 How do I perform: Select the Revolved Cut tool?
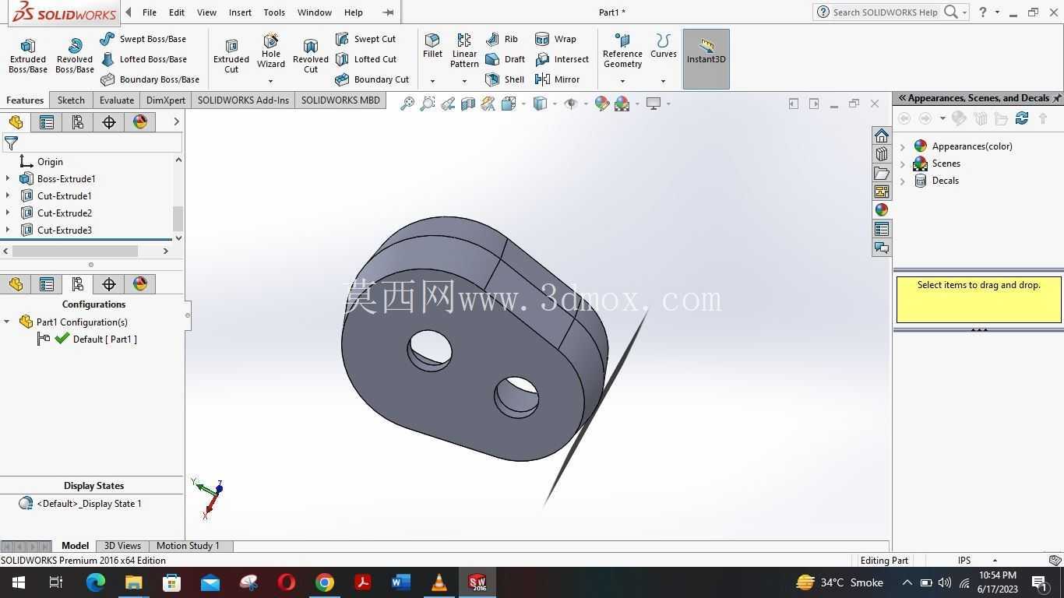click(311, 56)
